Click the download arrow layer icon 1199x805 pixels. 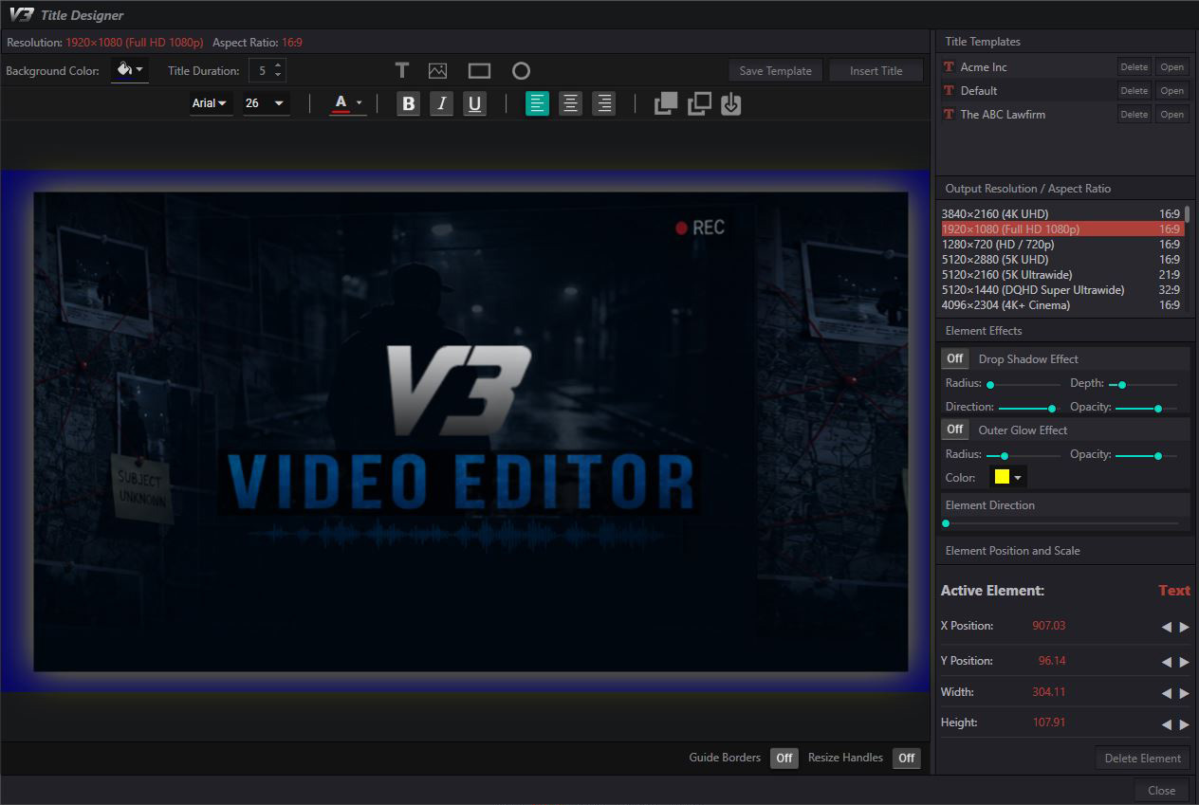click(730, 103)
